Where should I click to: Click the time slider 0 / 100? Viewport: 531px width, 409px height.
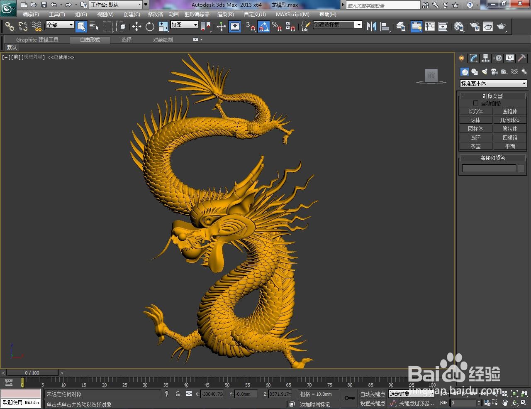coord(32,373)
